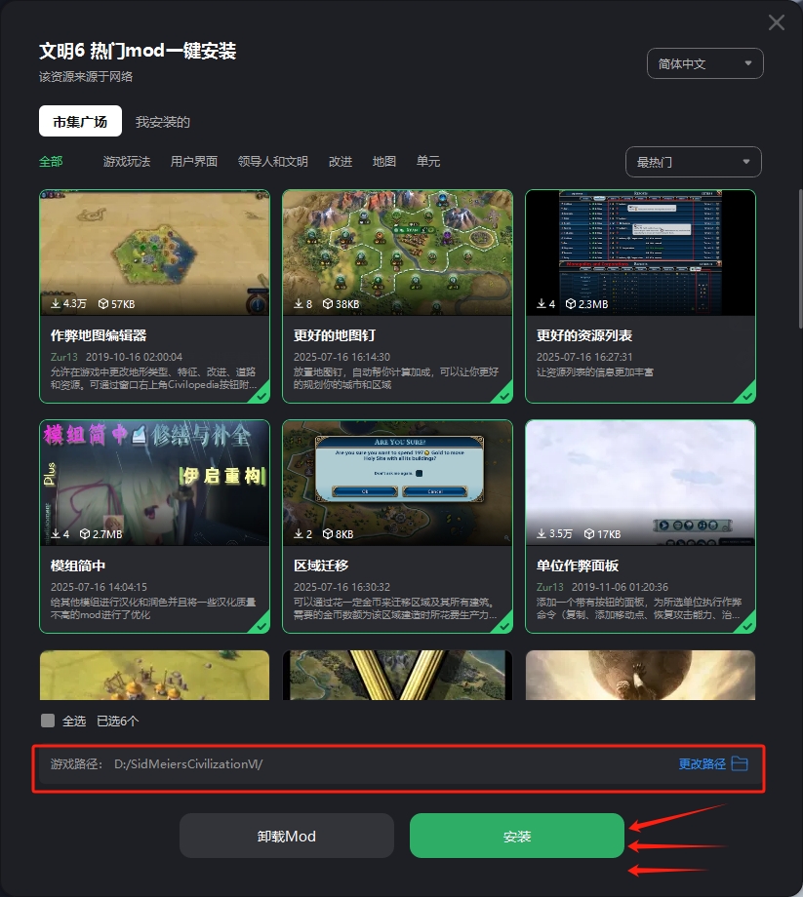Click the "模组简中" mod title
Image resolution: width=803 pixels, height=897 pixels.
(78, 565)
